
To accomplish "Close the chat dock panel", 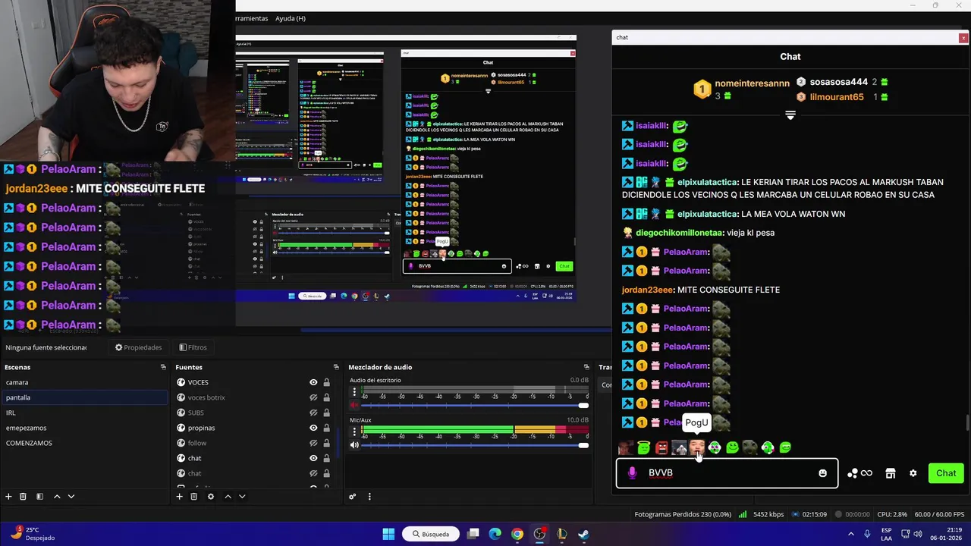I will [x=963, y=37].
